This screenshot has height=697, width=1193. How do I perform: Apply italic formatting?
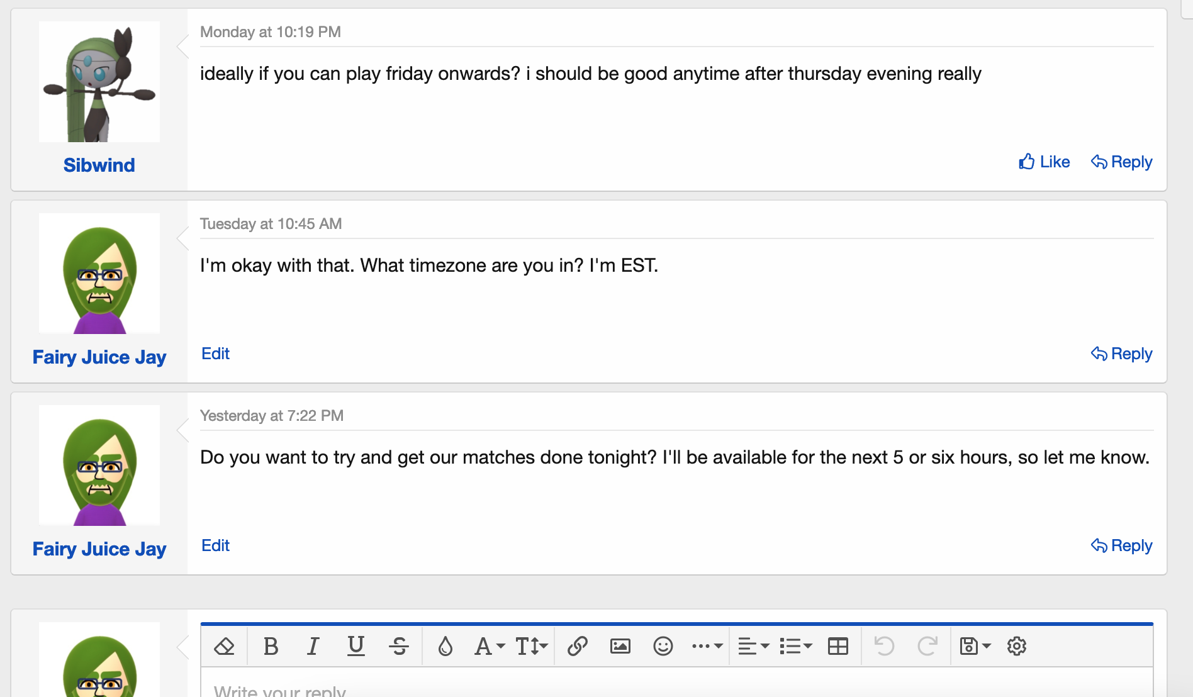click(313, 645)
